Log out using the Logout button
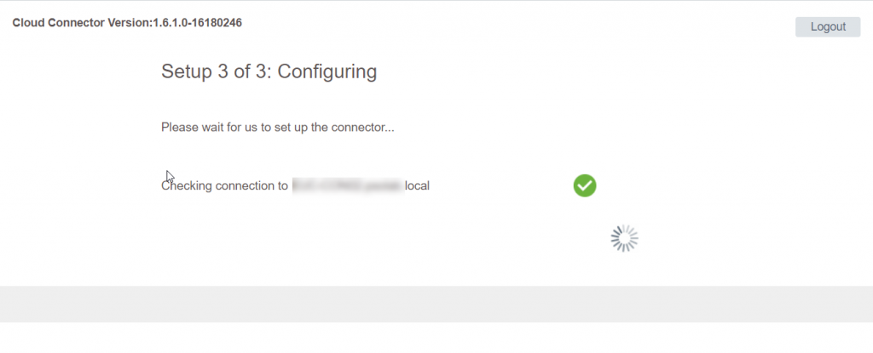Viewport: 873px width, 353px height. (828, 26)
